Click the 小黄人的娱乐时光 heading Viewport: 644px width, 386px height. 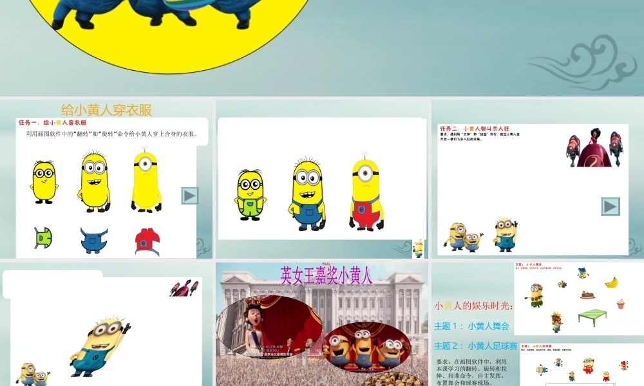point(473,306)
